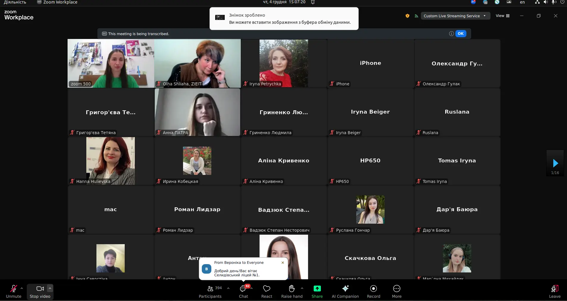Start screen sharing with Share
This screenshot has width=567, height=301.
[x=317, y=292]
